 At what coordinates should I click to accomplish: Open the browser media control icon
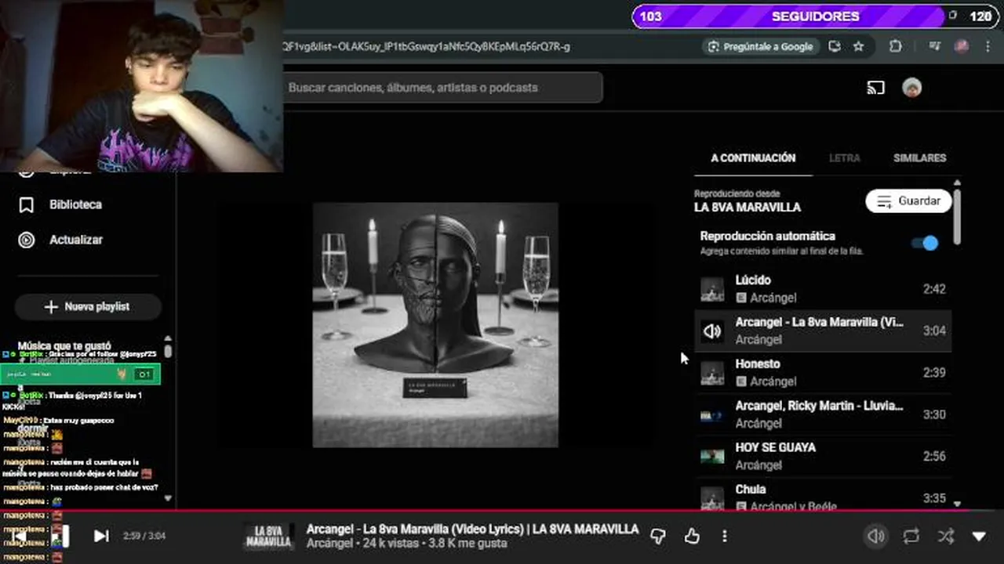(934, 46)
